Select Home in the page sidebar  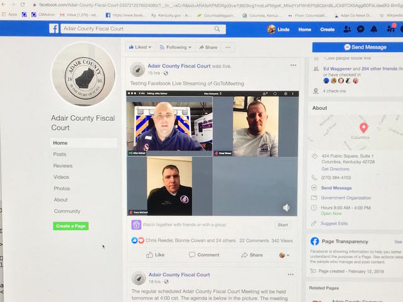[84, 143]
